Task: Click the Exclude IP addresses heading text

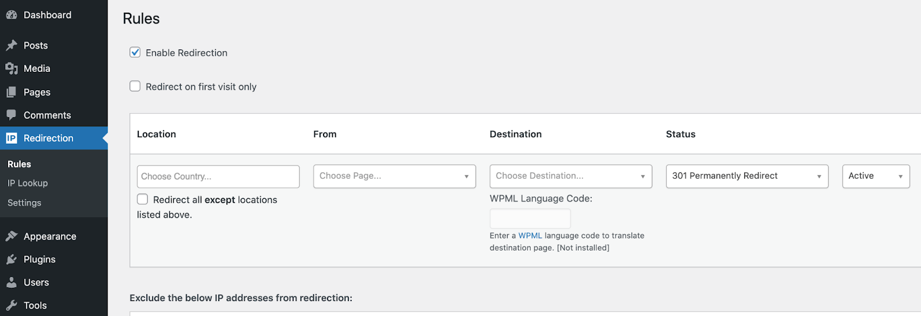Action: [241, 298]
